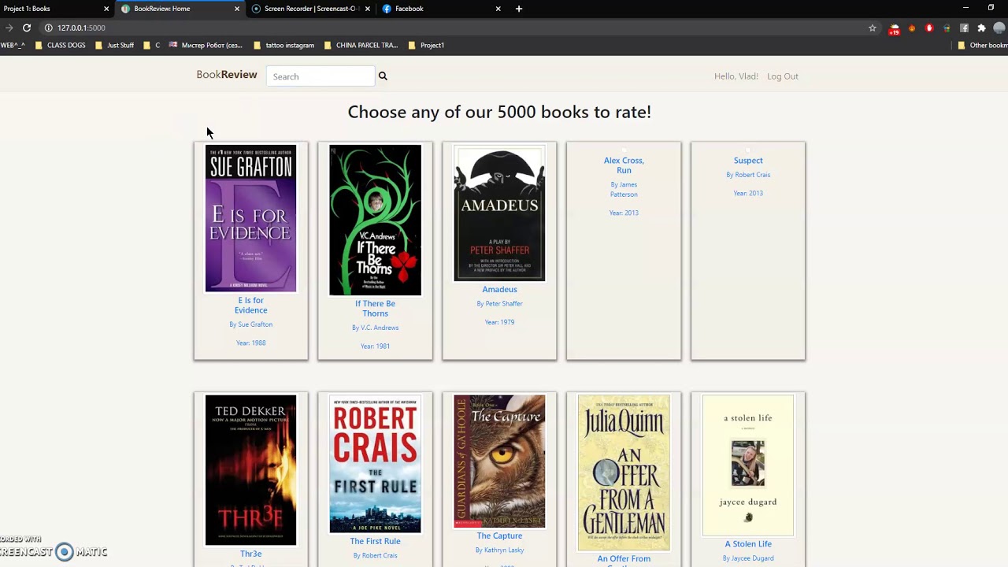Open the tattoo instagram bookmark folder

283,46
